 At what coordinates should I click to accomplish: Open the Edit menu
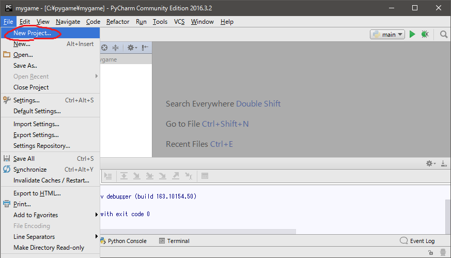25,22
